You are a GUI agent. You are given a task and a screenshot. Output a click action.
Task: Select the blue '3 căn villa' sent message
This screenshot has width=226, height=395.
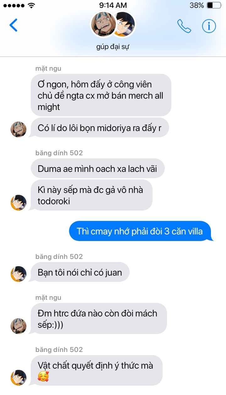point(141,231)
